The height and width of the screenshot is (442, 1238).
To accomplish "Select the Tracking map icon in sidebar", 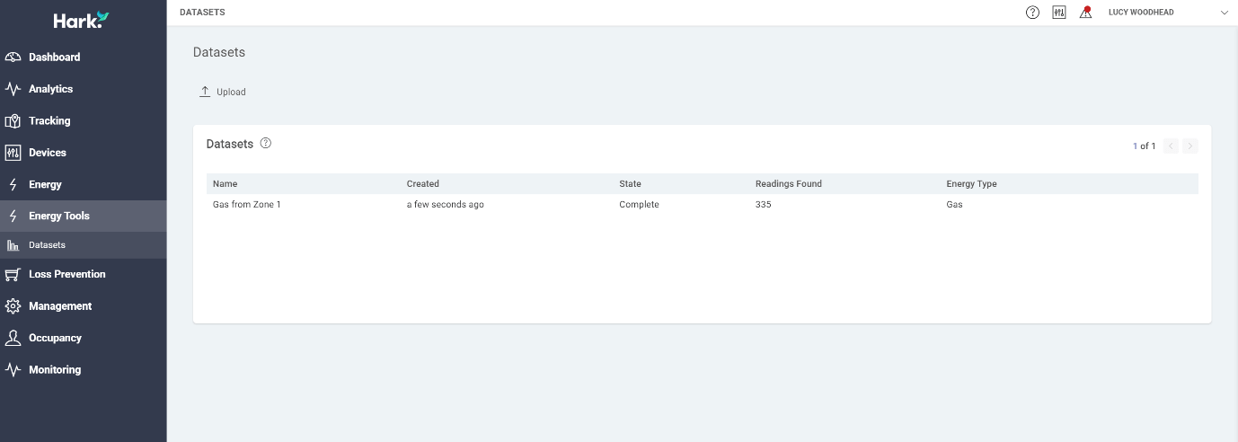I will pos(13,120).
